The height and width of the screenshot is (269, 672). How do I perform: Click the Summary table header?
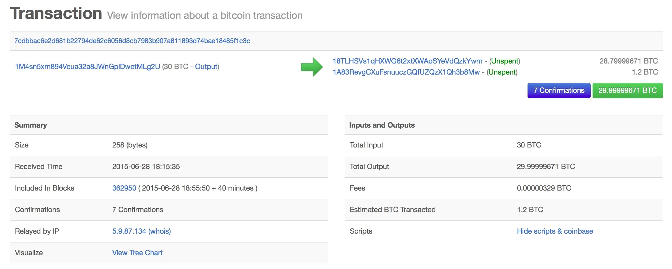30,125
